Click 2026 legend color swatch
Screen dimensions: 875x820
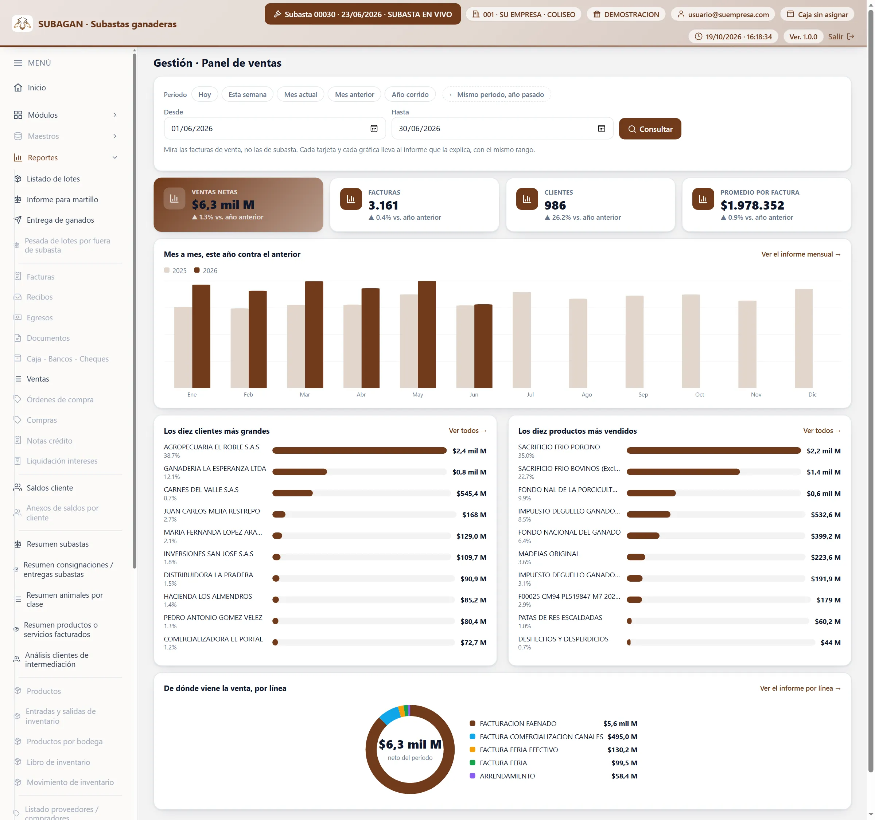point(197,270)
